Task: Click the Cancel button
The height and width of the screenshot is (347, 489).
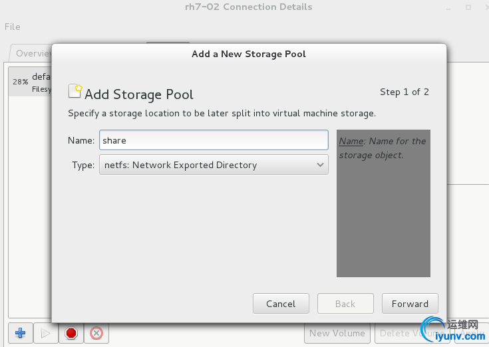Action: pos(281,304)
